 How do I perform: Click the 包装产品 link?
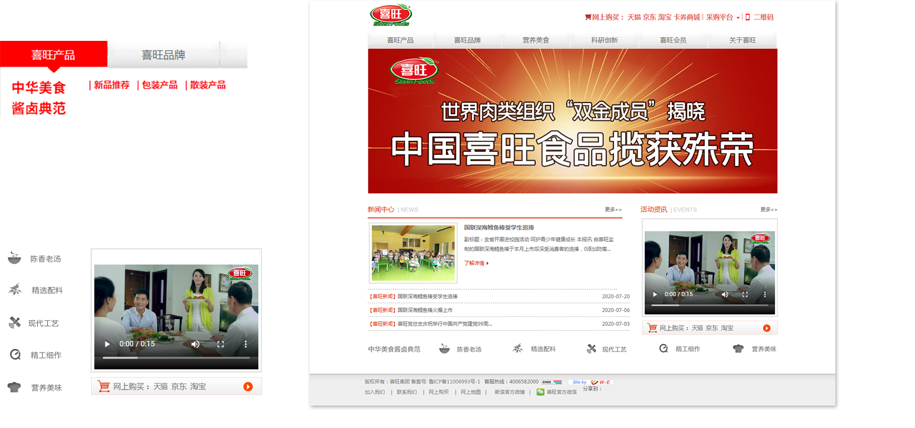[160, 85]
